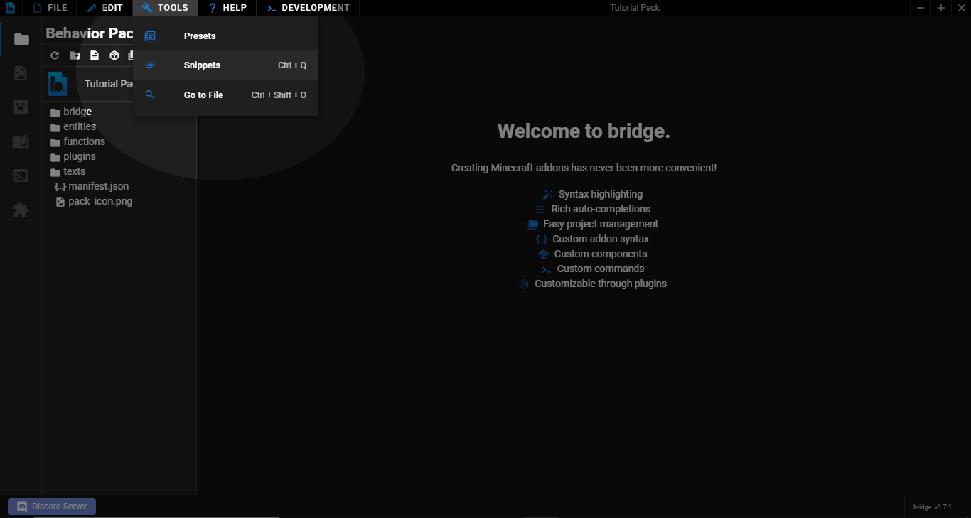Click the Easy project management feature line
Image resolution: width=971 pixels, height=518 pixels.
[x=592, y=224]
